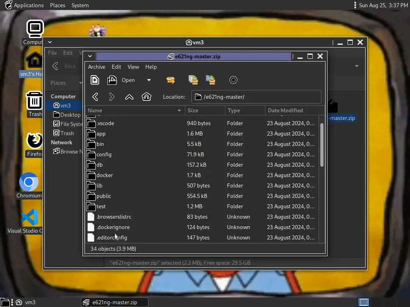The image size is (410, 307).
Task: Select Desktop in vm3 sidebar
Action: 66,115
